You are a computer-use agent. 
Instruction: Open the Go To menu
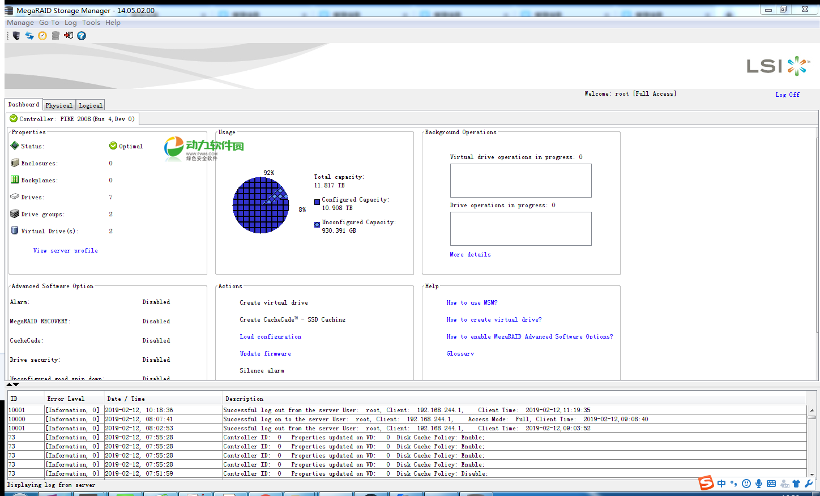pyautogui.click(x=49, y=23)
